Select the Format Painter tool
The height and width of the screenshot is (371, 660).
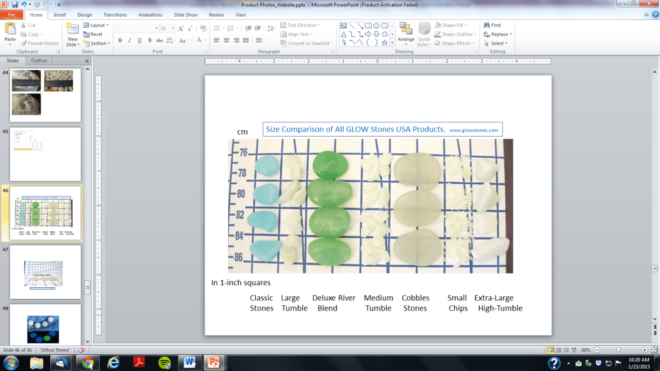point(39,43)
